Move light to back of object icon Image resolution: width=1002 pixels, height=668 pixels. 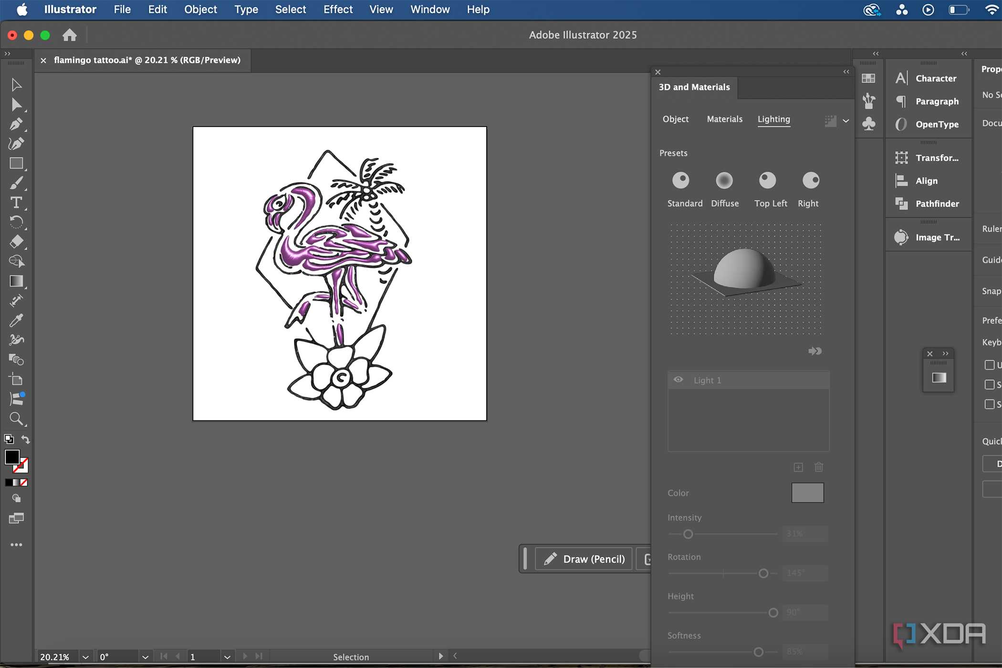tap(815, 351)
